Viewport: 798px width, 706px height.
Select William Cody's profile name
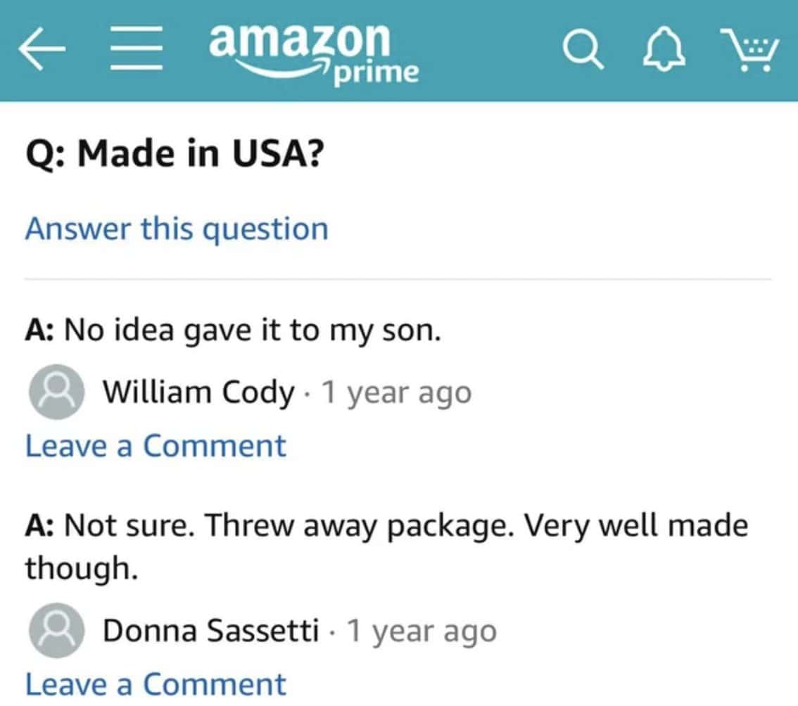pos(199,392)
